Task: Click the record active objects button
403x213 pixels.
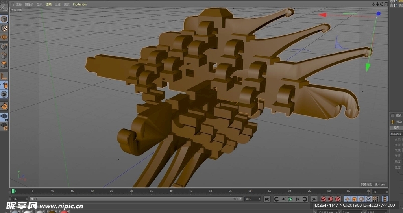Action: (x=324, y=199)
